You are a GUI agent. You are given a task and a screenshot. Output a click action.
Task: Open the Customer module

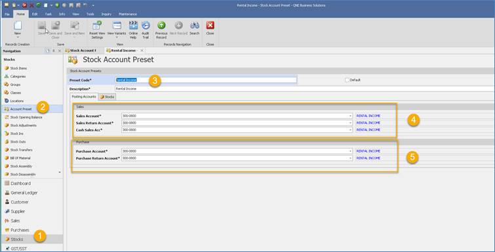pyautogui.click(x=17, y=202)
